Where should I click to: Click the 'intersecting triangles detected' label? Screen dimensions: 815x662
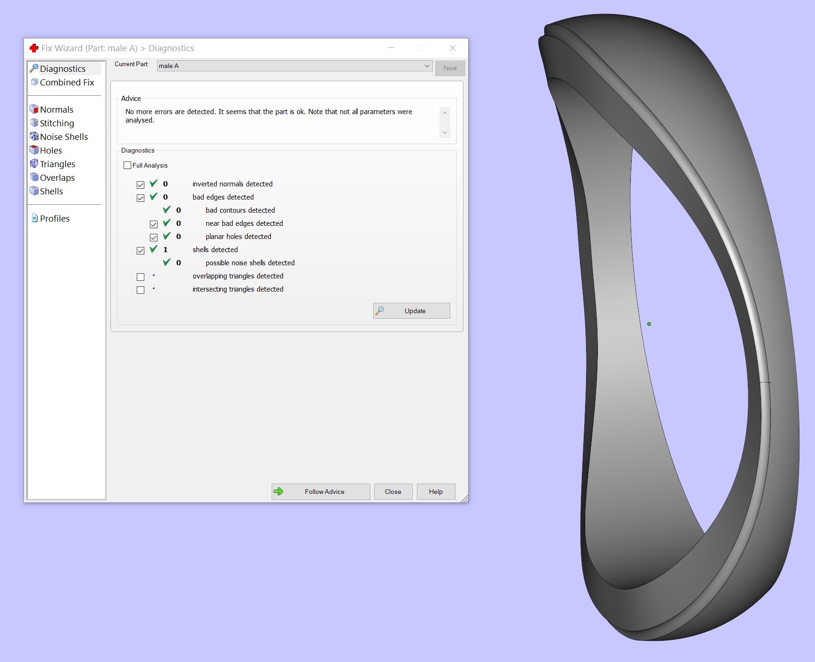coord(238,289)
